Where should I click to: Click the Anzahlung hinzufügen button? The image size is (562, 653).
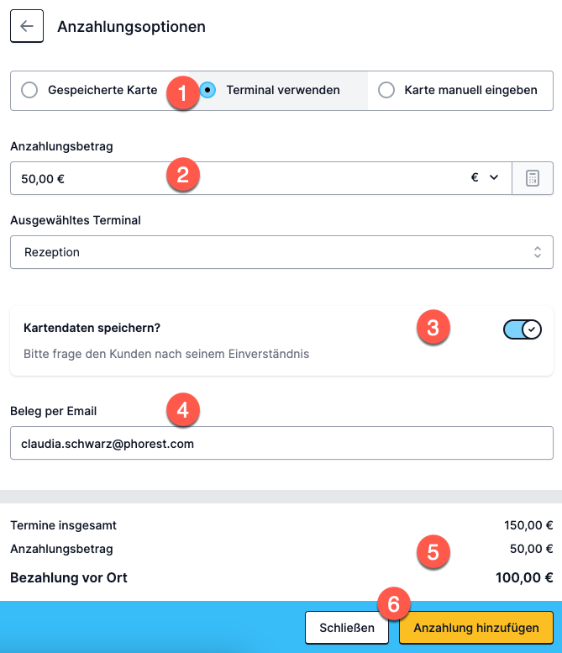476,628
